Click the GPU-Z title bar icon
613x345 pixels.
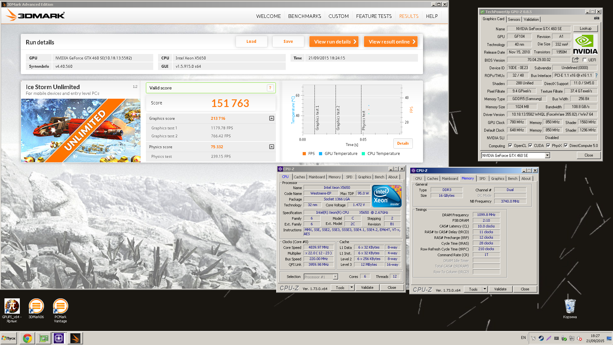(483, 12)
